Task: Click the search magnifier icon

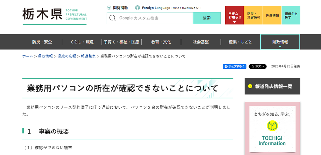Action: [x=112, y=18]
